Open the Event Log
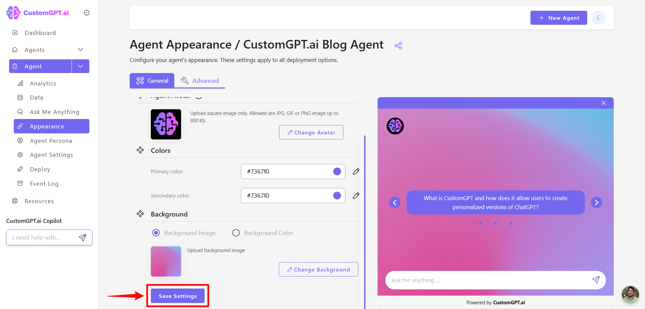The height and width of the screenshot is (309, 645). tap(44, 184)
